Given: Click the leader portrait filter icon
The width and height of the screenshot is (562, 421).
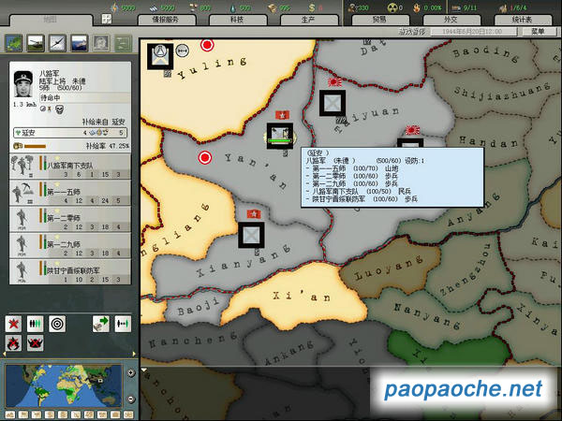Looking at the screenshot, I should point(101,43).
